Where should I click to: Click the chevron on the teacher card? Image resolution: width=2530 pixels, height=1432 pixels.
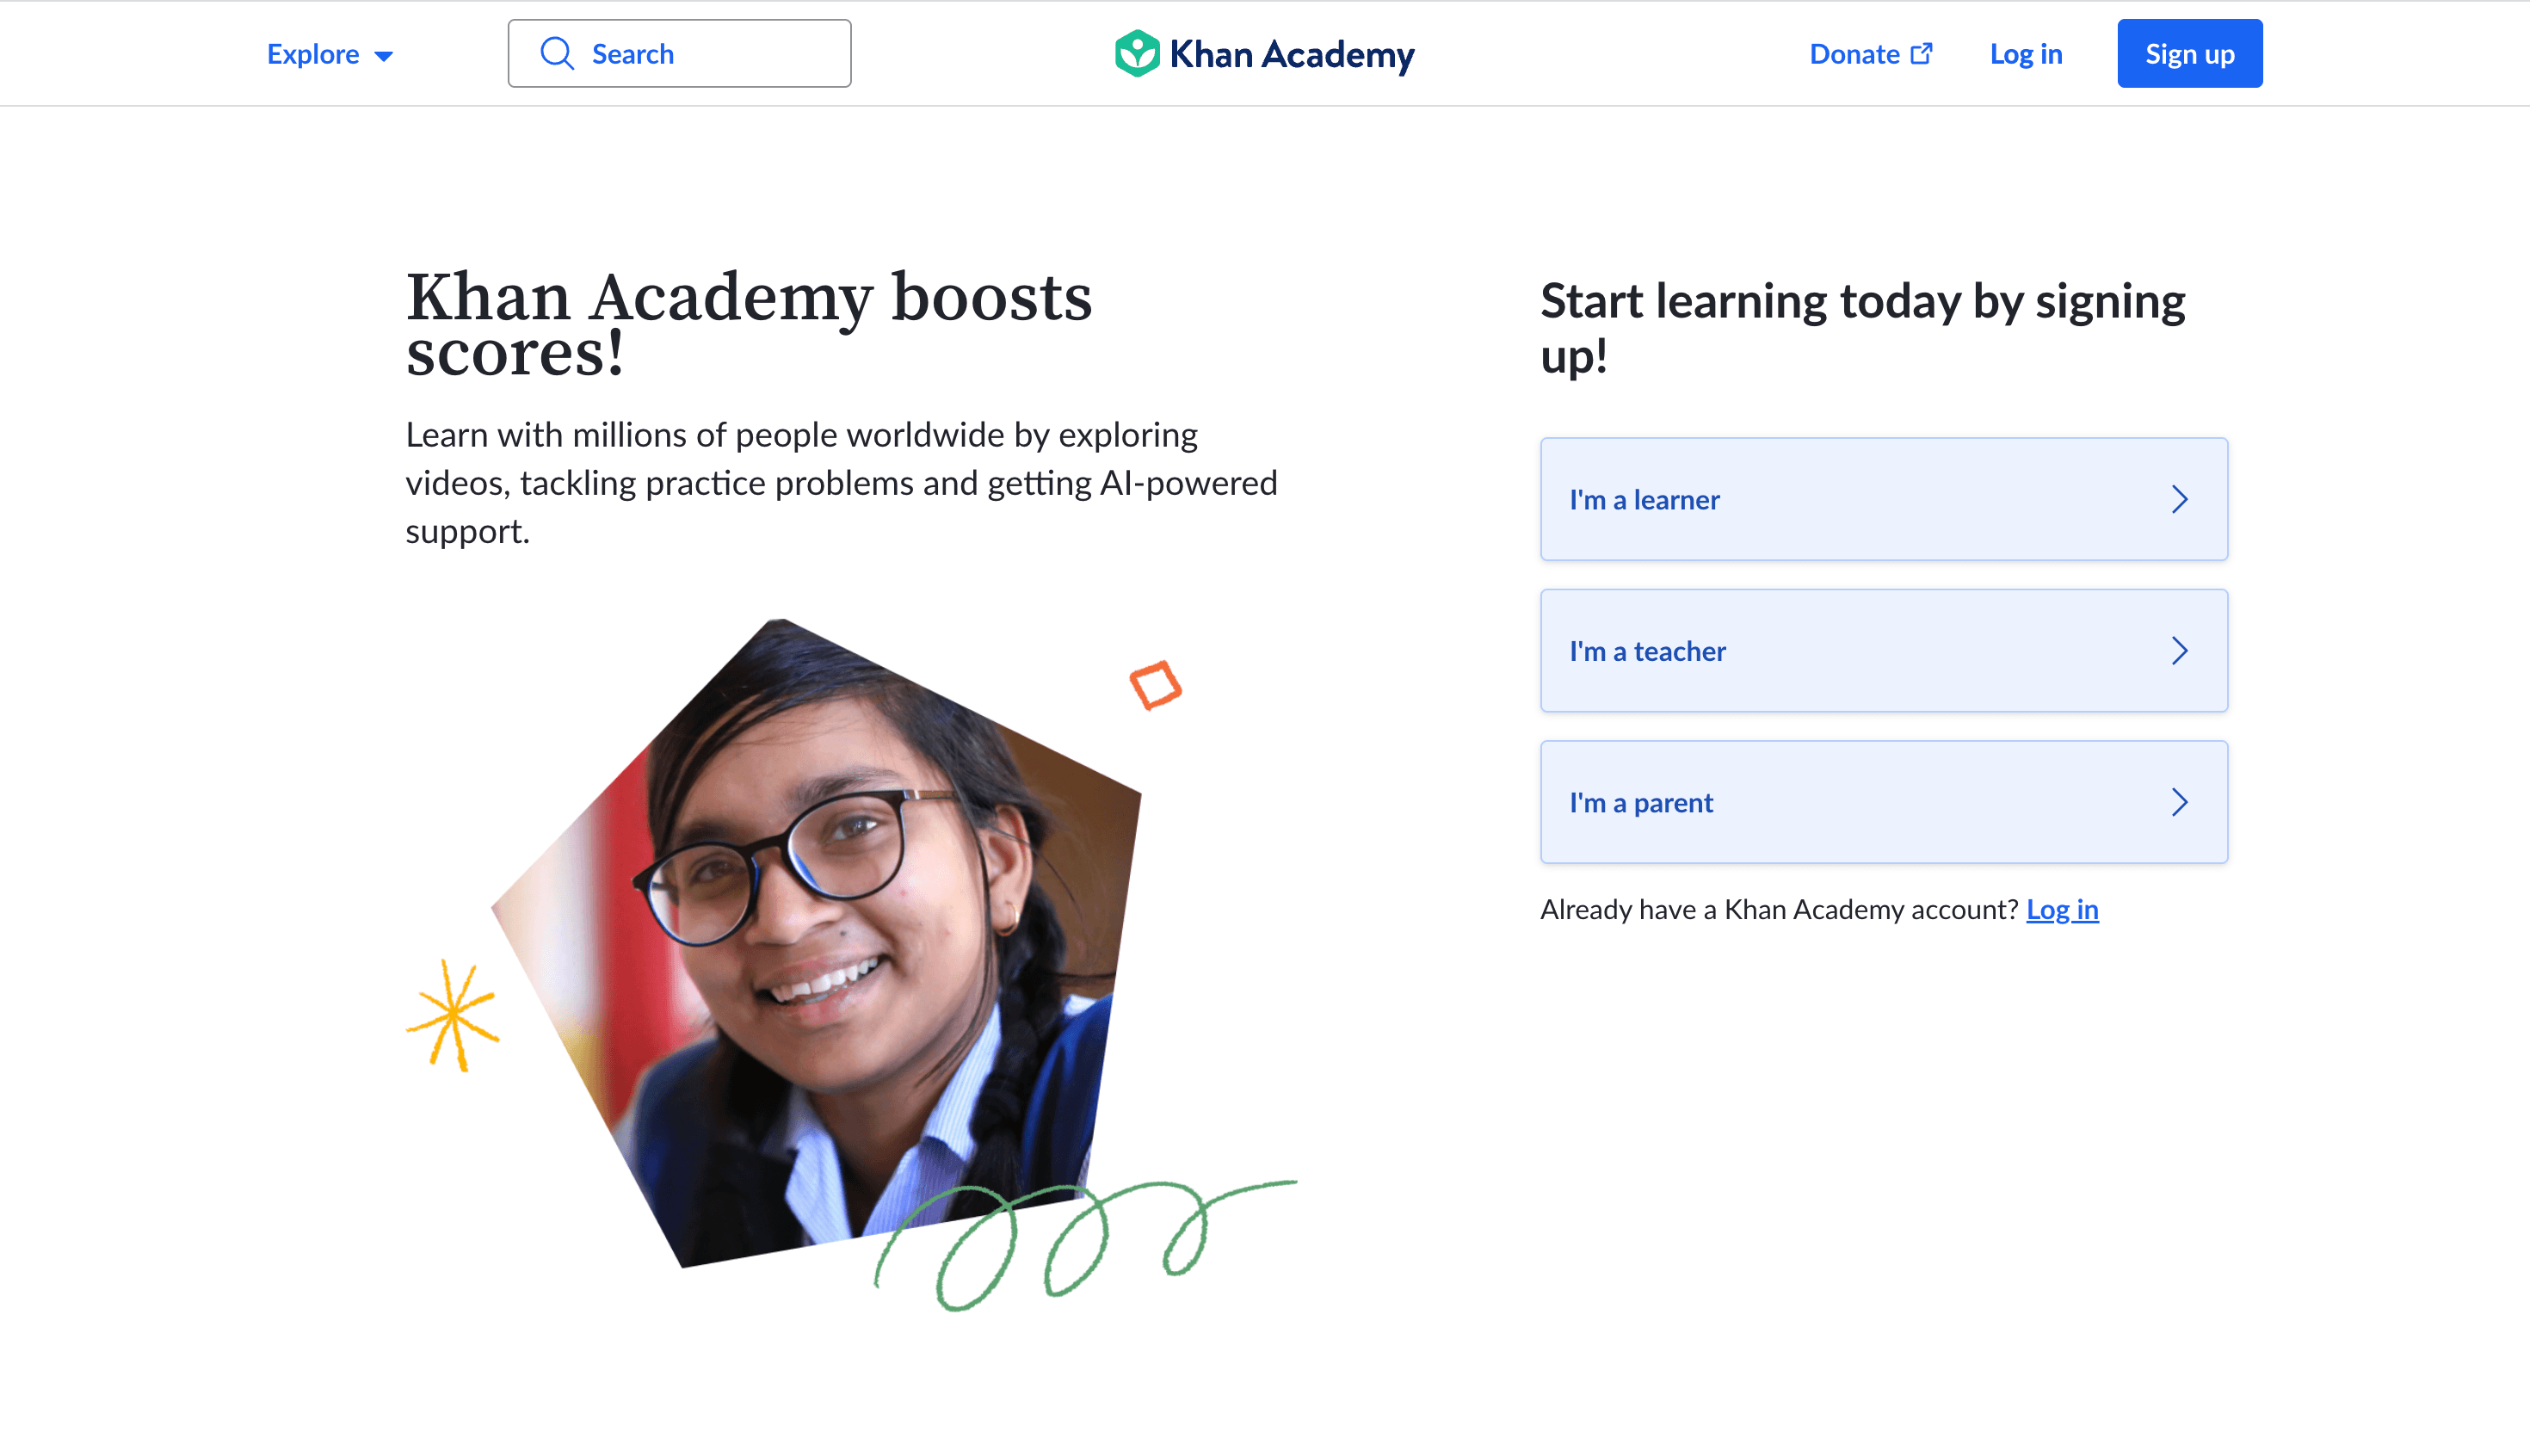[x=2181, y=650]
